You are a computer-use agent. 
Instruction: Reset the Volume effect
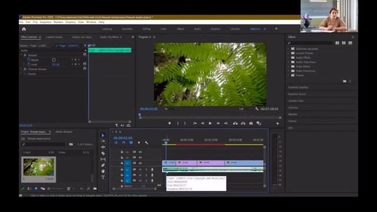coord(85,55)
